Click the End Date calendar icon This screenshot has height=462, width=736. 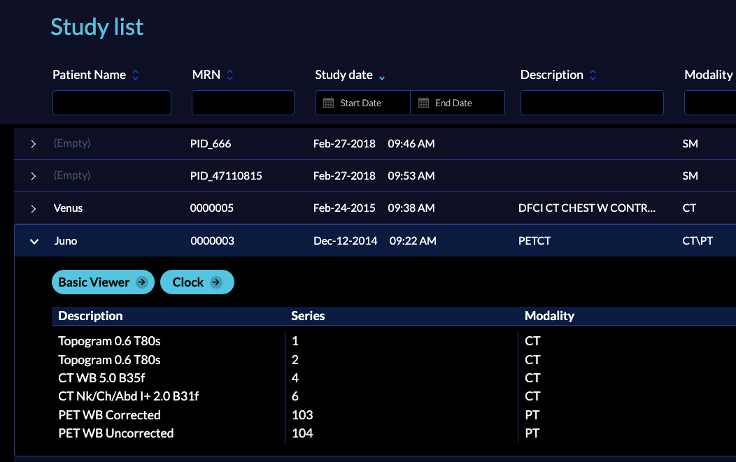[423, 103]
